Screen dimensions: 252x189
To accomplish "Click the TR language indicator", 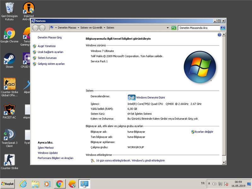I will pyautogui.click(x=203, y=183).
